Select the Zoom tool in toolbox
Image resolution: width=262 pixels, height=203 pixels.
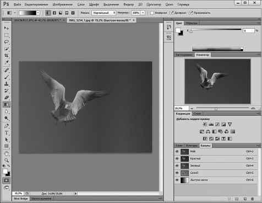(7, 160)
